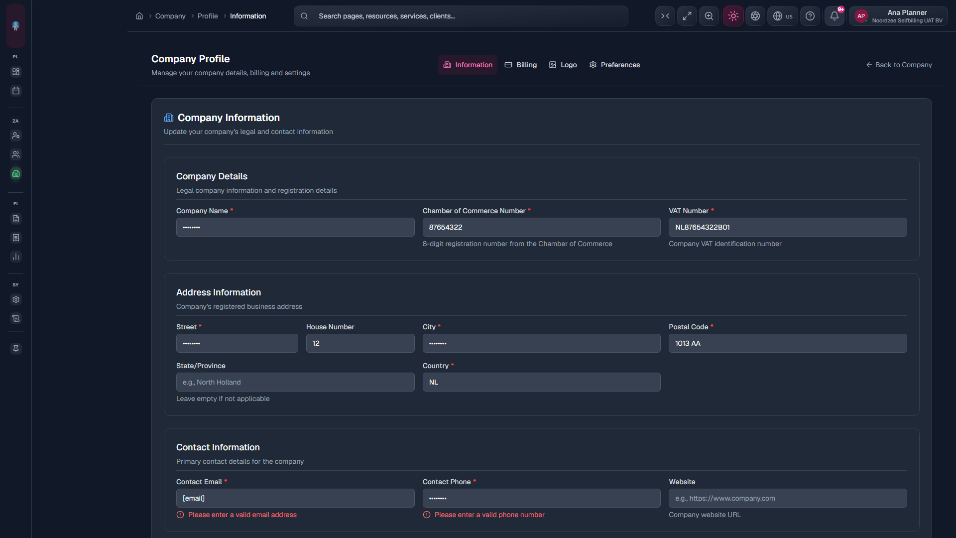Image resolution: width=956 pixels, height=538 pixels.
Task: Click the VAT Number input field
Action: click(x=788, y=227)
